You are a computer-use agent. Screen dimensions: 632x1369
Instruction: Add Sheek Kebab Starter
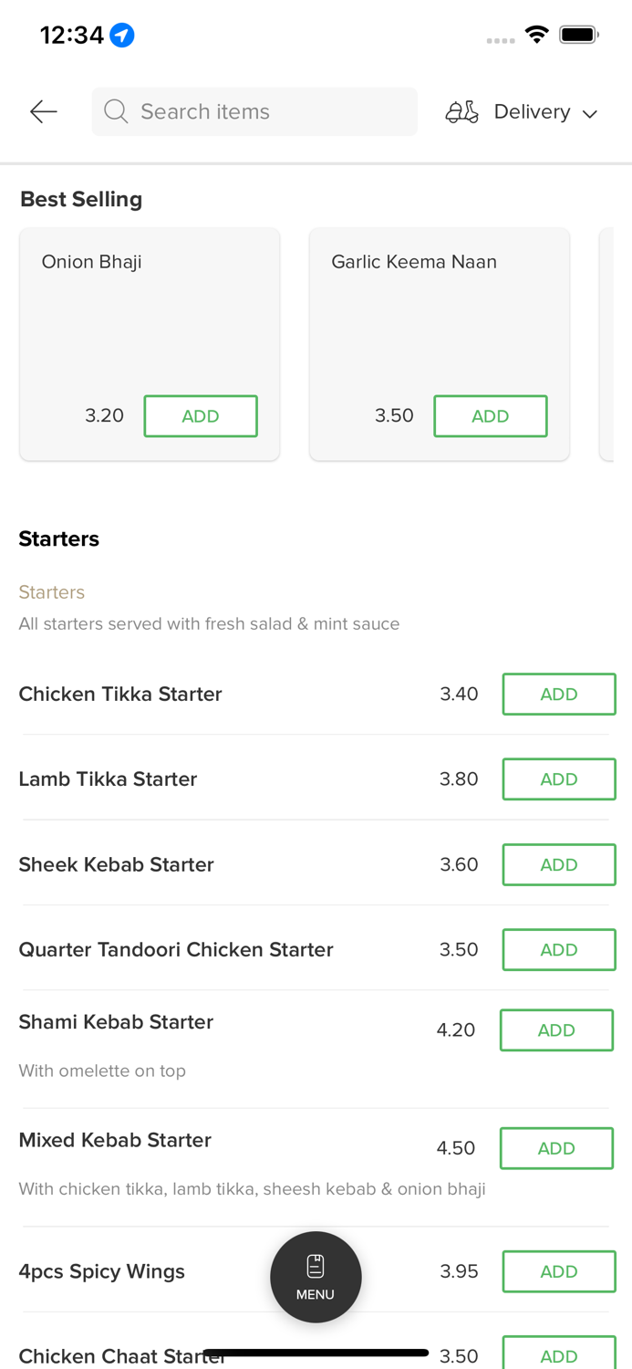(558, 865)
